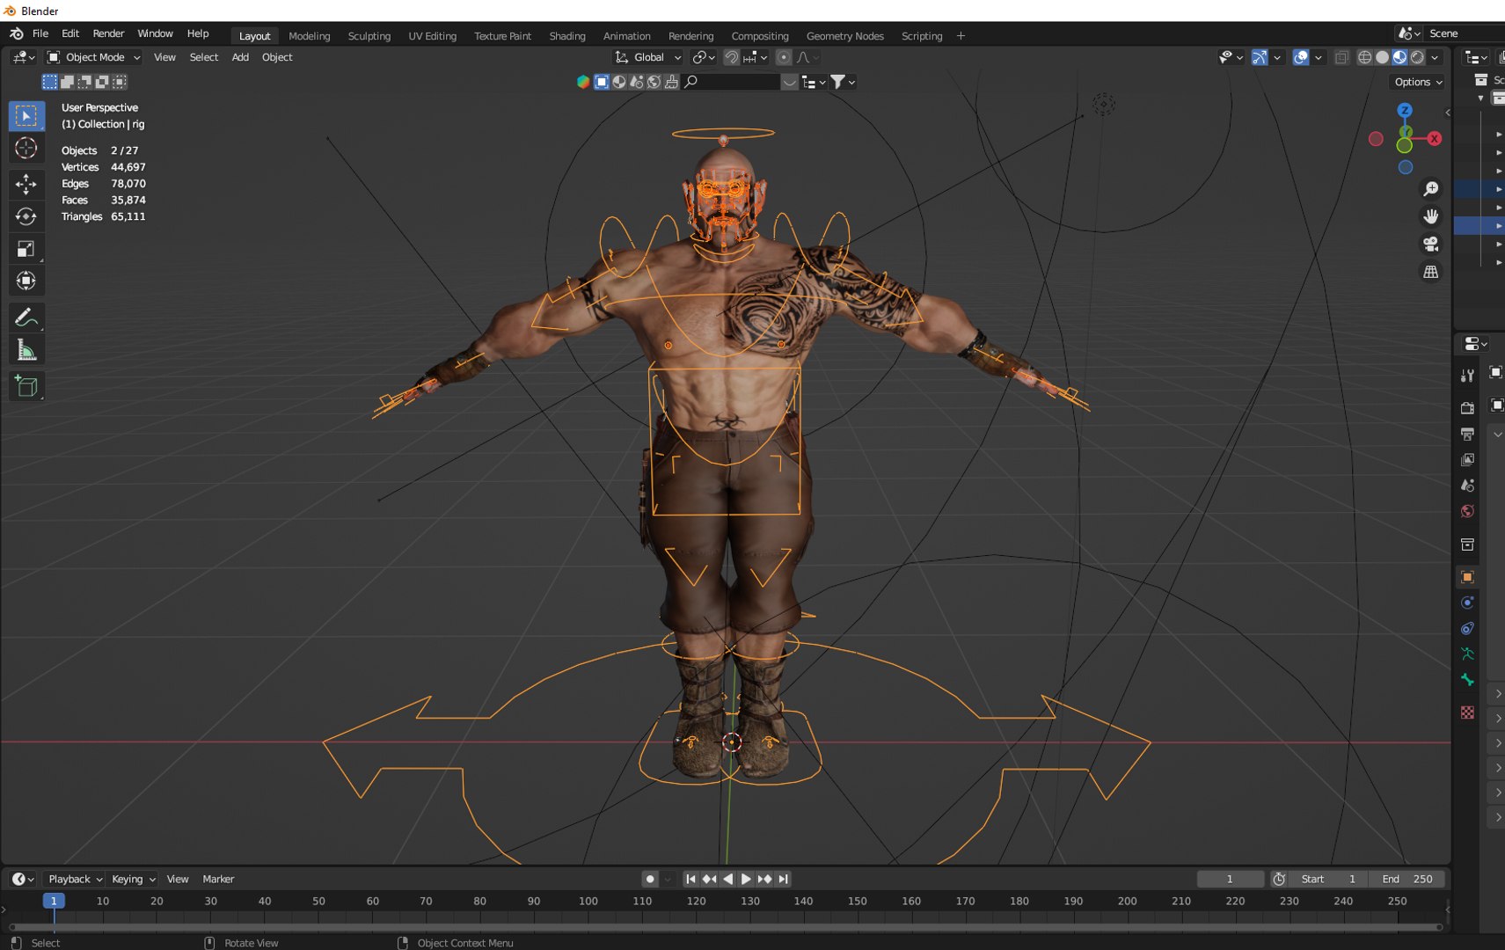
Task: Jump to the end frame
Action: tap(783, 879)
